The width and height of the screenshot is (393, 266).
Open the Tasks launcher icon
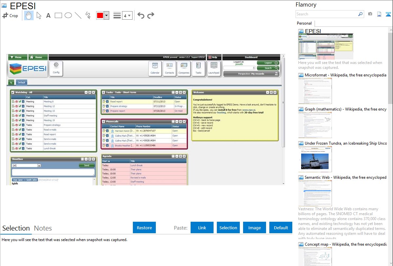[x=198, y=68]
